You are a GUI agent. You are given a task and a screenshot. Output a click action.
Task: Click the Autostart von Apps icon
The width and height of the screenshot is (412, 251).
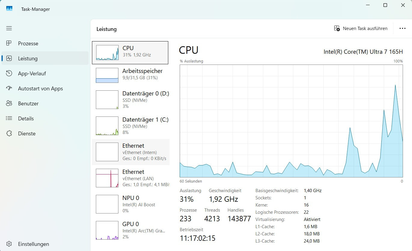[x=9, y=88]
